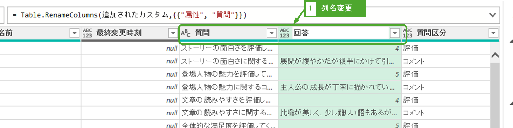
Task: Select the 質問区分 column header name
Action: (x=431, y=33)
